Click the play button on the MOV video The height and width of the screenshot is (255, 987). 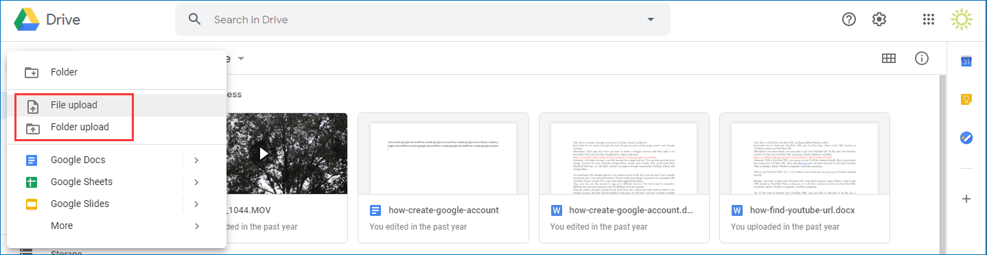[263, 154]
